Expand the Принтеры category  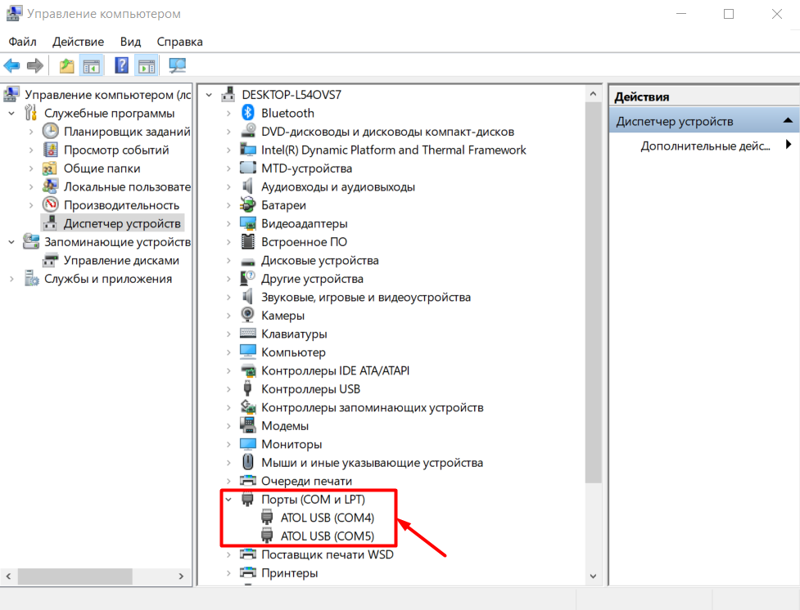tap(228, 573)
